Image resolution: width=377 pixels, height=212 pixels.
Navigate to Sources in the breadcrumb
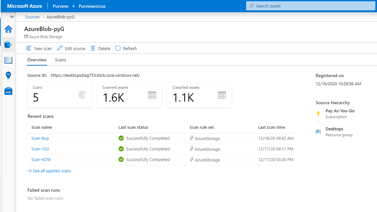click(32, 17)
